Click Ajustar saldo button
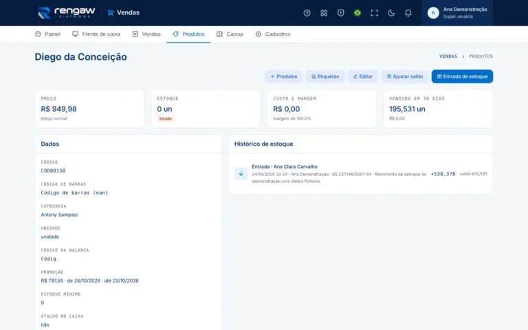 pyautogui.click(x=404, y=76)
